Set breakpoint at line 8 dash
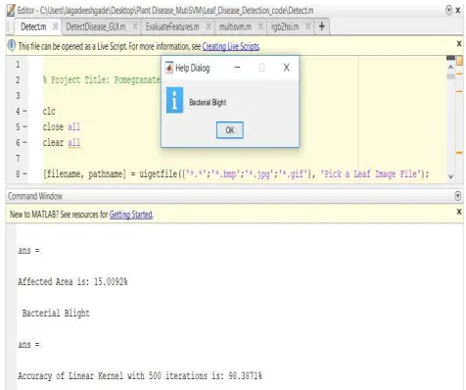Image resolution: width=466 pixels, height=390 pixels. tap(24, 174)
